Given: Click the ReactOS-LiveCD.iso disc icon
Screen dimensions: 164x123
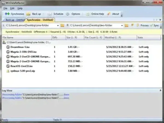Looking at the screenshot, I should point(8,66).
